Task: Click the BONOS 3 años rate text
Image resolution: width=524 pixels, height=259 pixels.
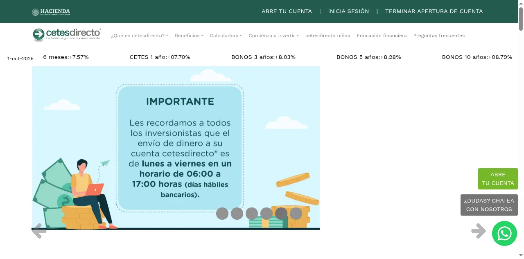Action: (263, 57)
